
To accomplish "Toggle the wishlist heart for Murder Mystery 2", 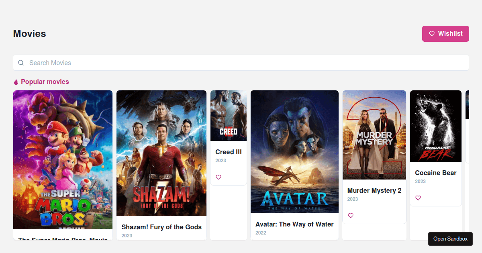I will point(351,216).
